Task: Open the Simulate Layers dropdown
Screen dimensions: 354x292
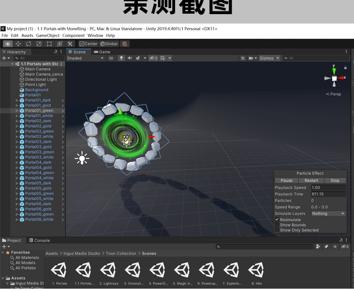Action: click(329, 214)
